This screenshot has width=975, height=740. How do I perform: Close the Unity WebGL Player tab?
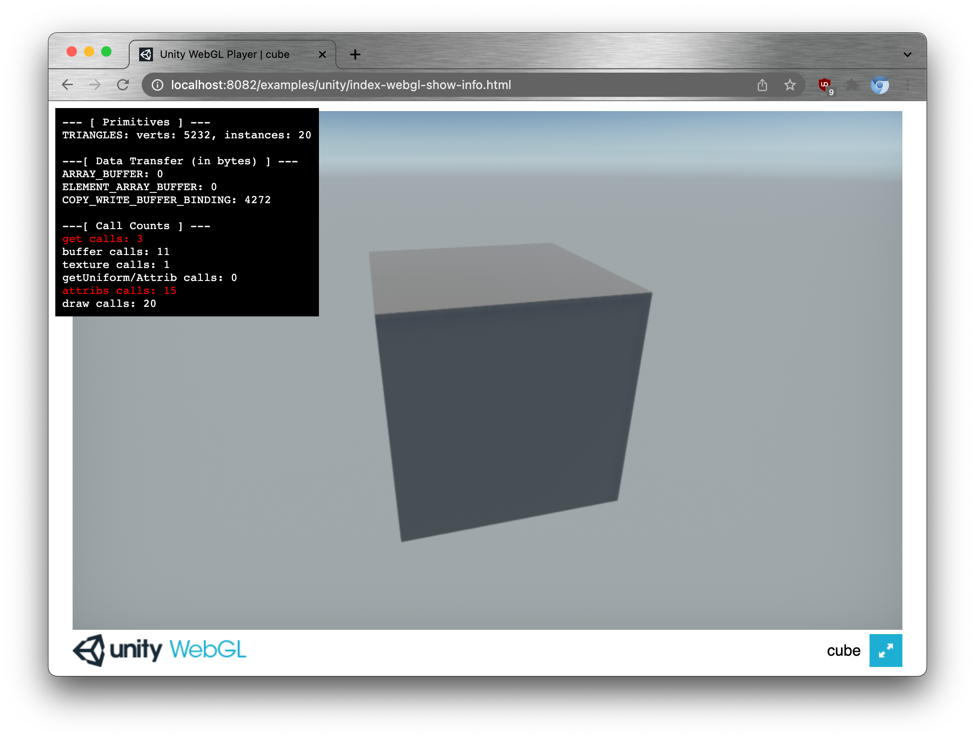pyautogui.click(x=322, y=54)
